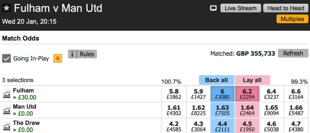This screenshot has height=133, width=310.
Task: Click the Lay all header
Action: (x=252, y=80)
